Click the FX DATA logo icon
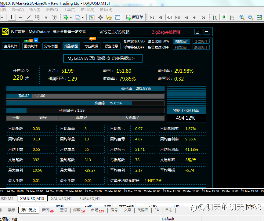Screen dimensions: 264x221 tap(5, 32)
